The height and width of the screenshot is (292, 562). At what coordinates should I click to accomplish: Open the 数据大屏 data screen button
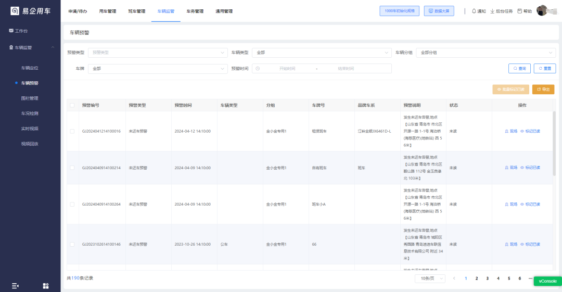point(439,11)
